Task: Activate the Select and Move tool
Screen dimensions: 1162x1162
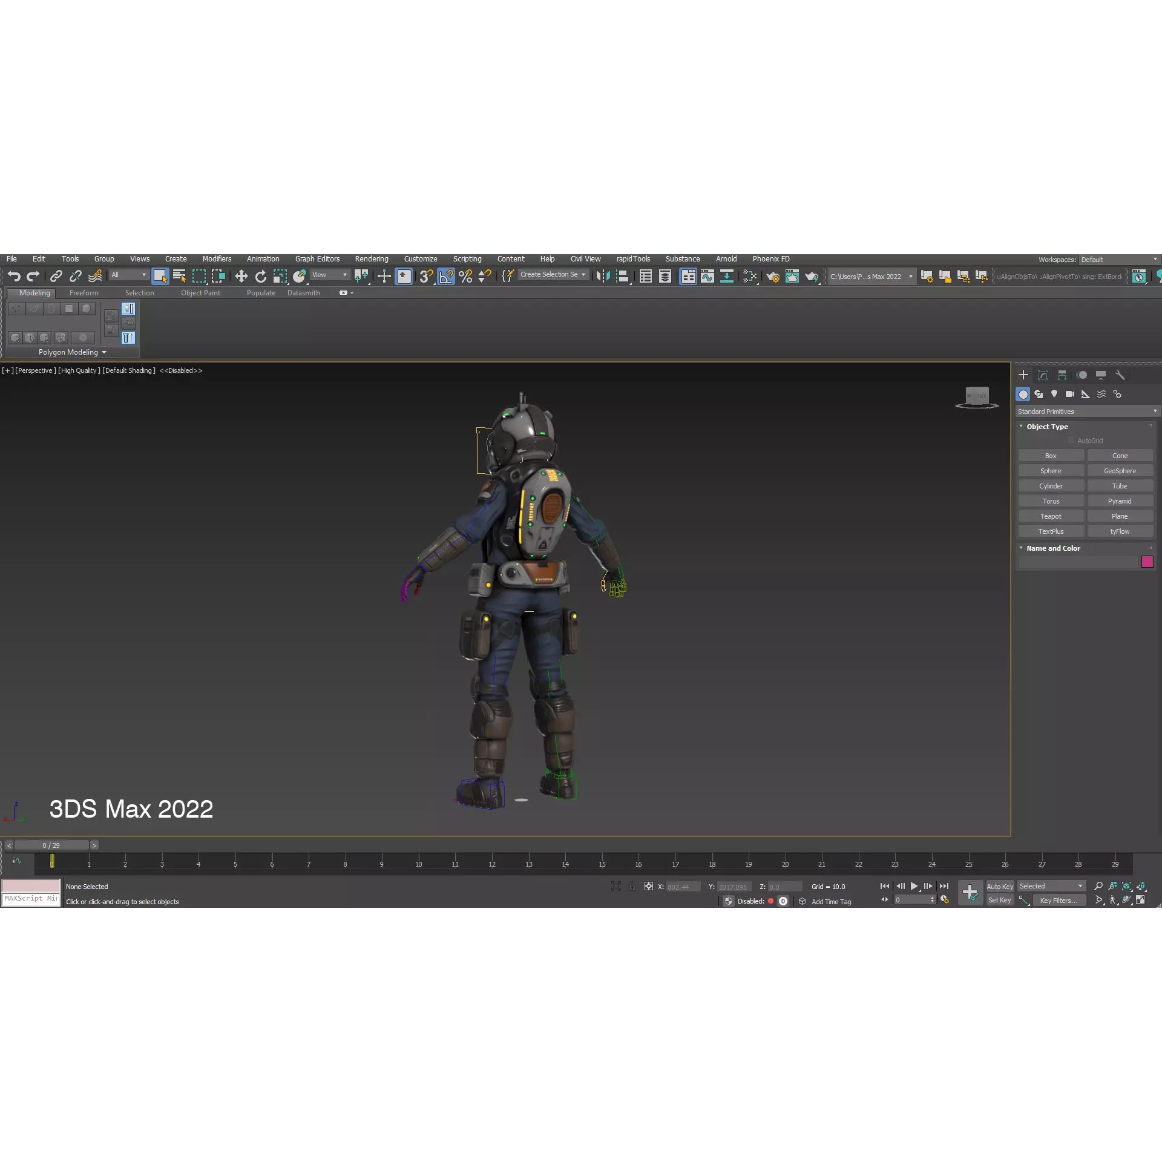Action: pyautogui.click(x=241, y=277)
